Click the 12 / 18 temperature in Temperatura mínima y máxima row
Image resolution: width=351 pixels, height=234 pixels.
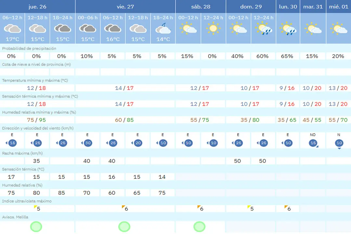coord(36,88)
